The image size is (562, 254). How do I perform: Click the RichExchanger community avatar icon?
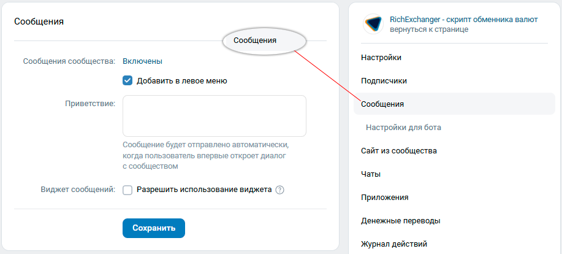[373, 24]
